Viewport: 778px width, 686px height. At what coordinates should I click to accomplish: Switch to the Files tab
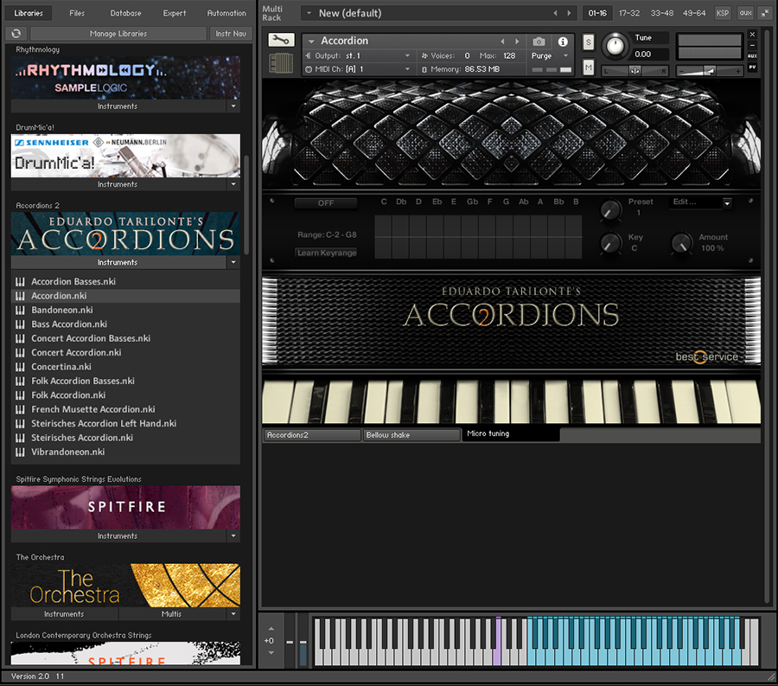(77, 13)
